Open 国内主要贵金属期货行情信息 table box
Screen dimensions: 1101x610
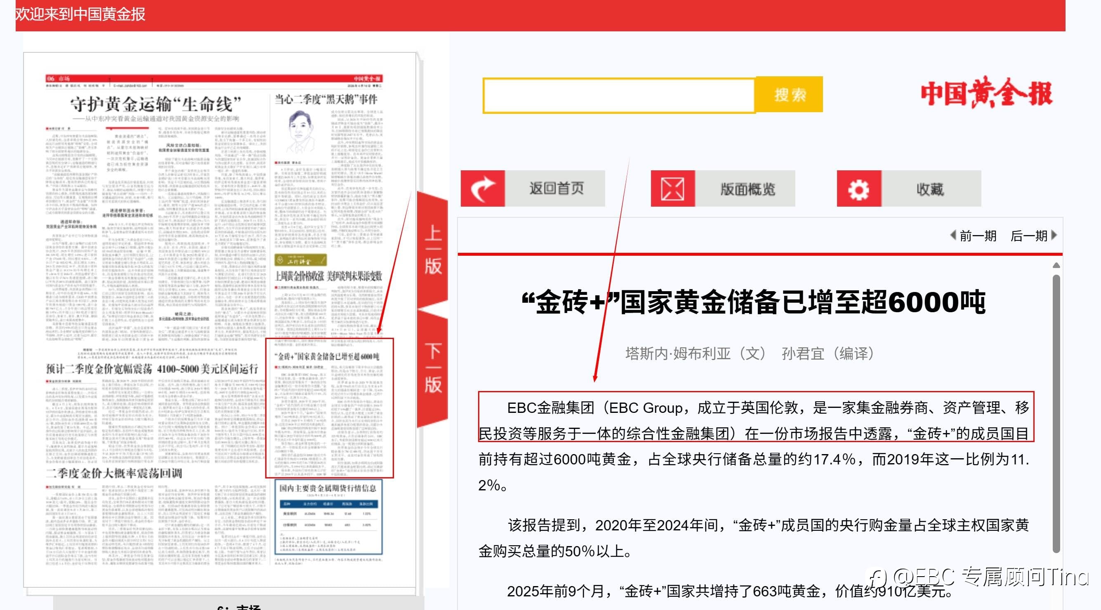point(328,517)
